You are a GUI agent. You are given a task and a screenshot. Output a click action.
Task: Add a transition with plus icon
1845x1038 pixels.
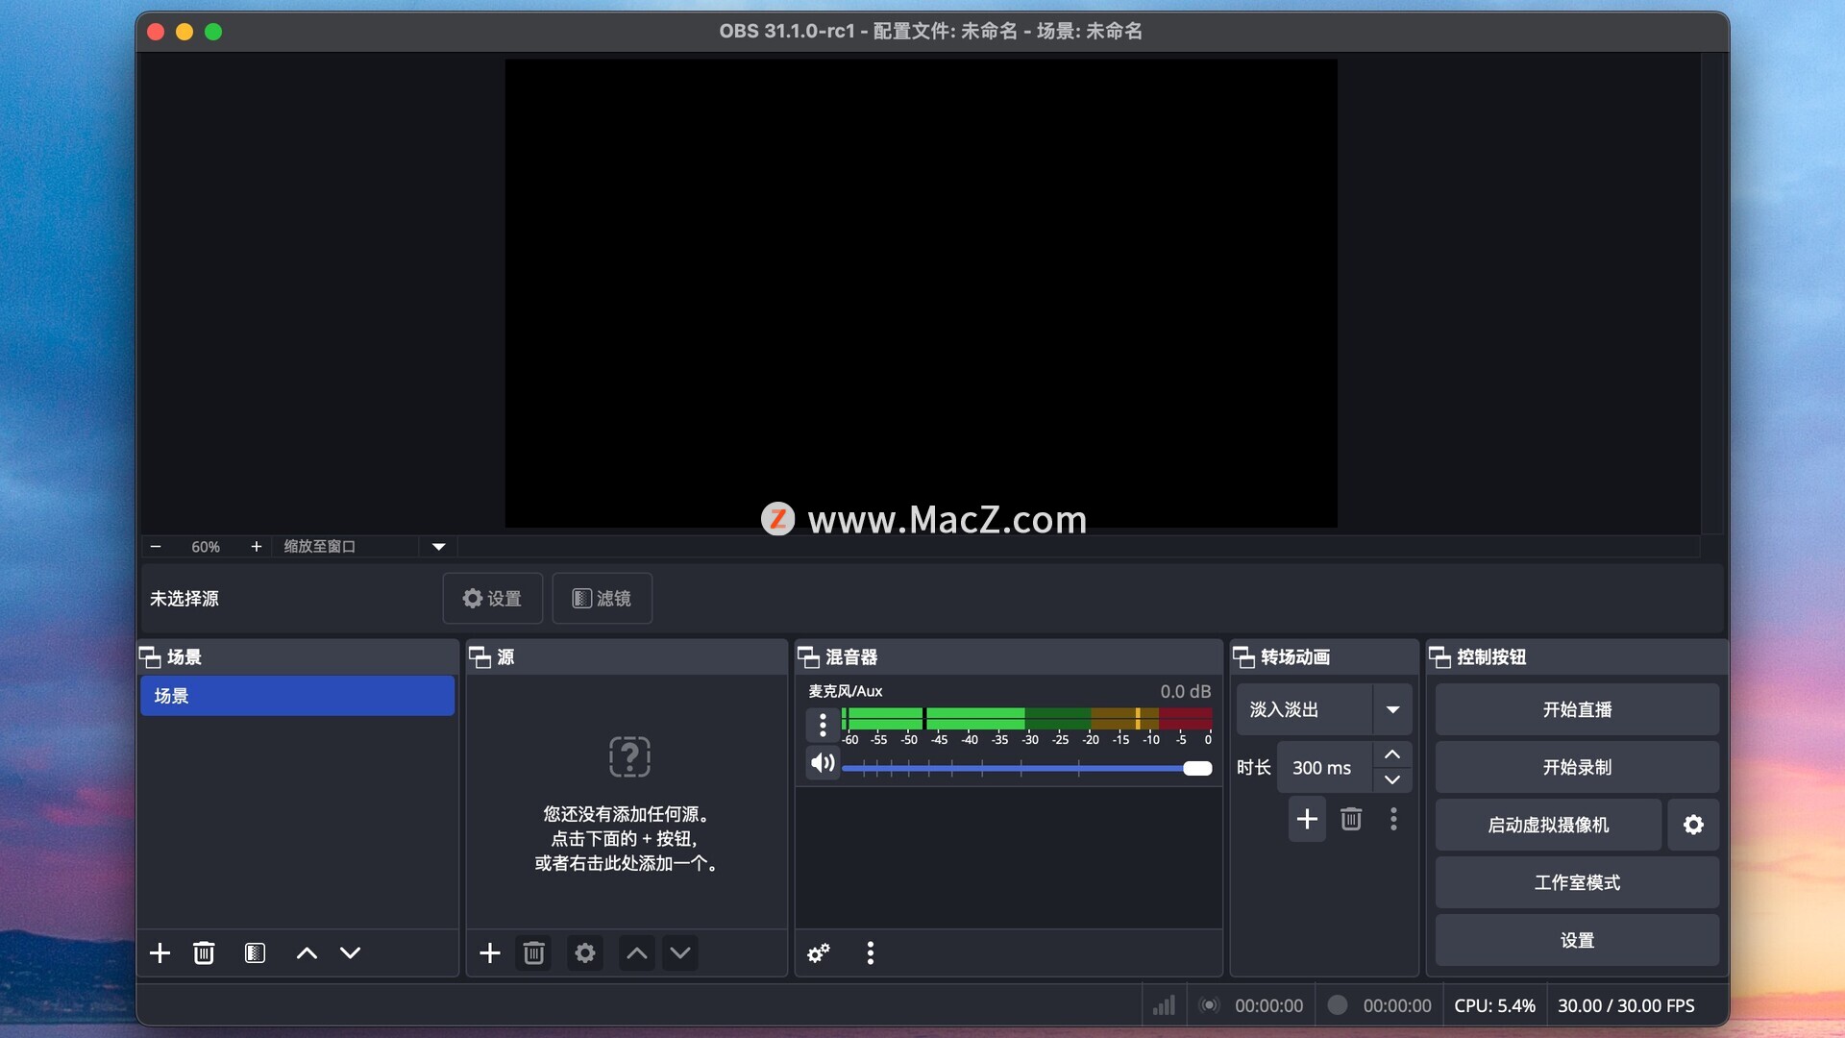click(x=1307, y=819)
